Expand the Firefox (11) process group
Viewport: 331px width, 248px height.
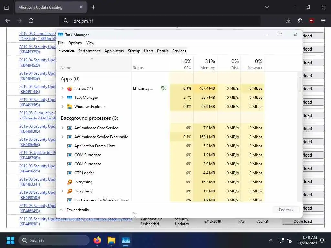click(62, 88)
